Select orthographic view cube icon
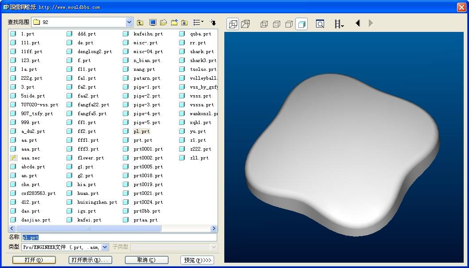Image resolution: width=469 pixels, height=268 pixels. [x=233, y=24]
